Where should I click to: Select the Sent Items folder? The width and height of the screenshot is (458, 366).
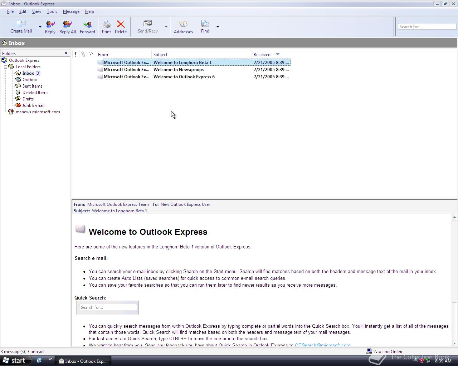point(32,86)
